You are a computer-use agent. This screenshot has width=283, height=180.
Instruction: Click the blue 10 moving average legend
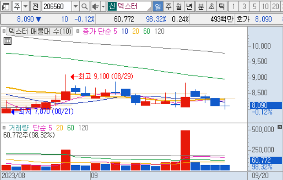(125, 31)
